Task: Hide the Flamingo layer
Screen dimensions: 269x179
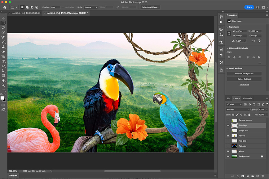Action: (228, 125)
